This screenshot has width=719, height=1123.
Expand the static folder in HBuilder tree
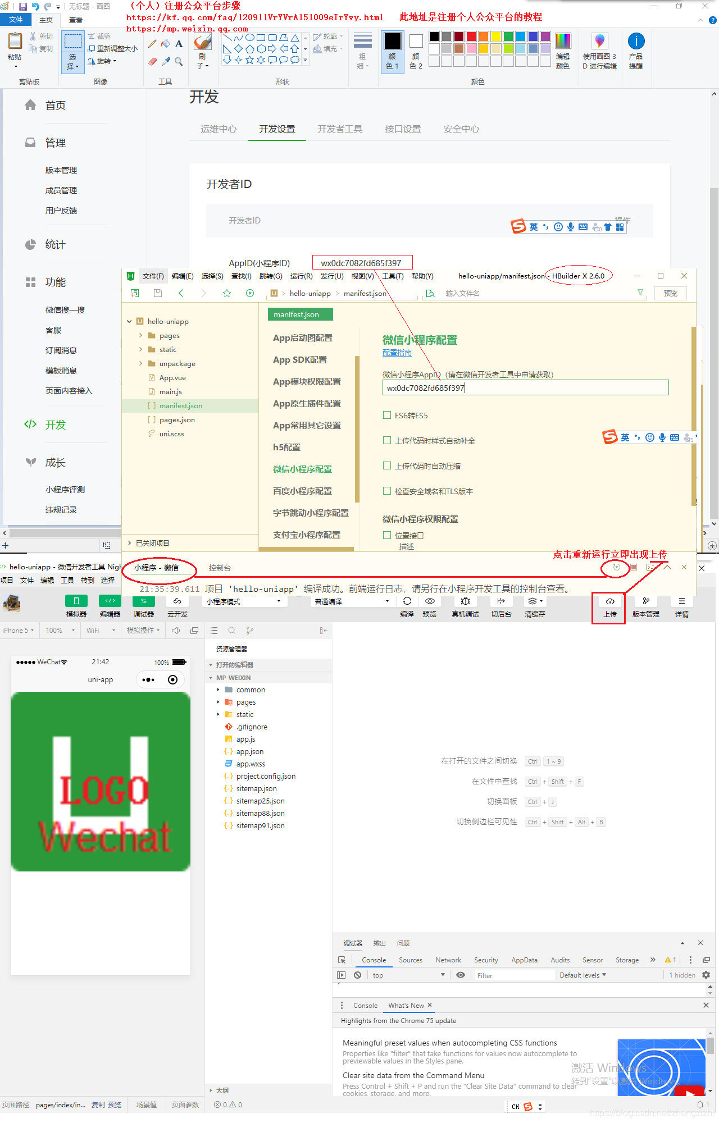coord(140,349)
